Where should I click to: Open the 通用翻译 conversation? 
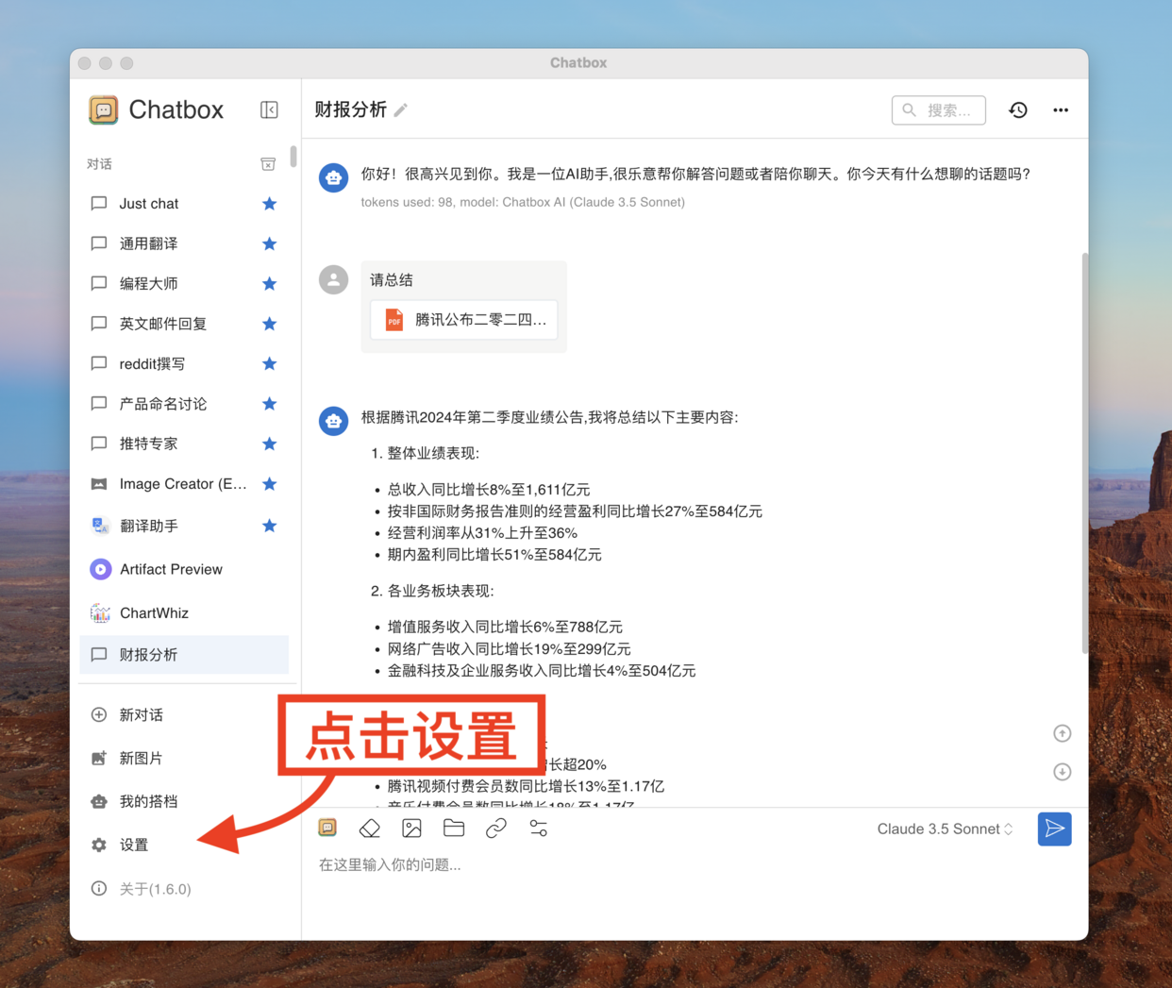click(184, 243)
